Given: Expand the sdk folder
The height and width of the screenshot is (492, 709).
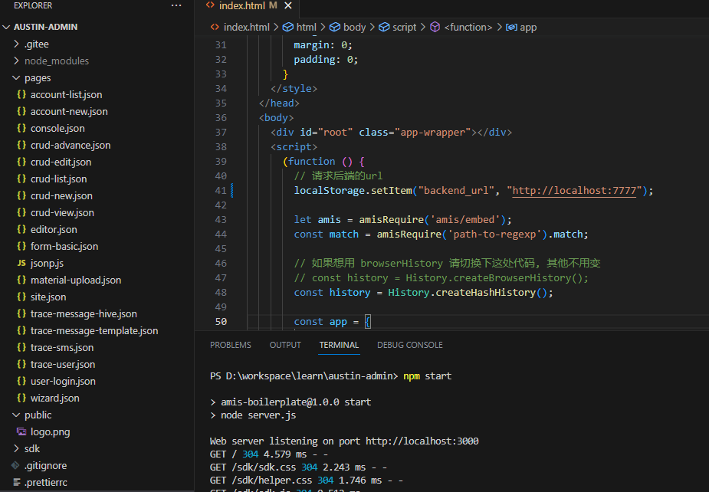Looking at the screenshot, I should pyautogui.click(x=33, y=448).
